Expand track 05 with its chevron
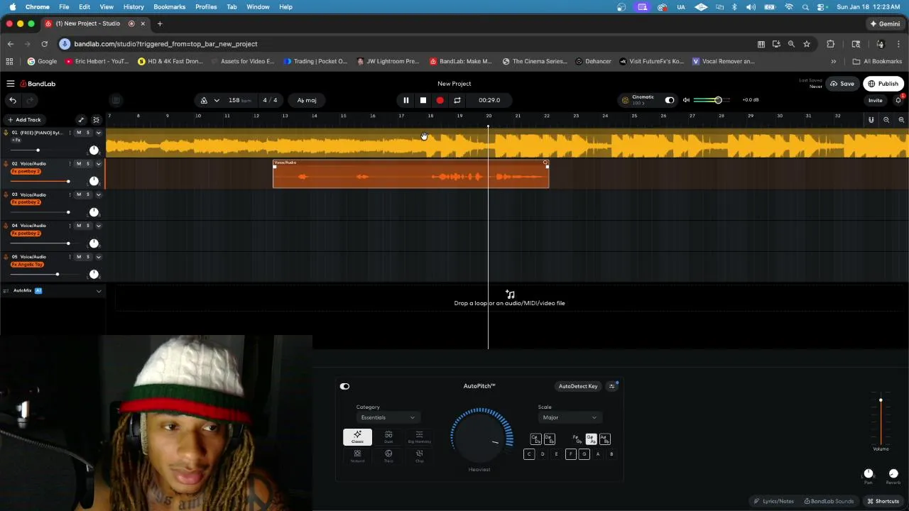909x511 pixels. (99, 257)
